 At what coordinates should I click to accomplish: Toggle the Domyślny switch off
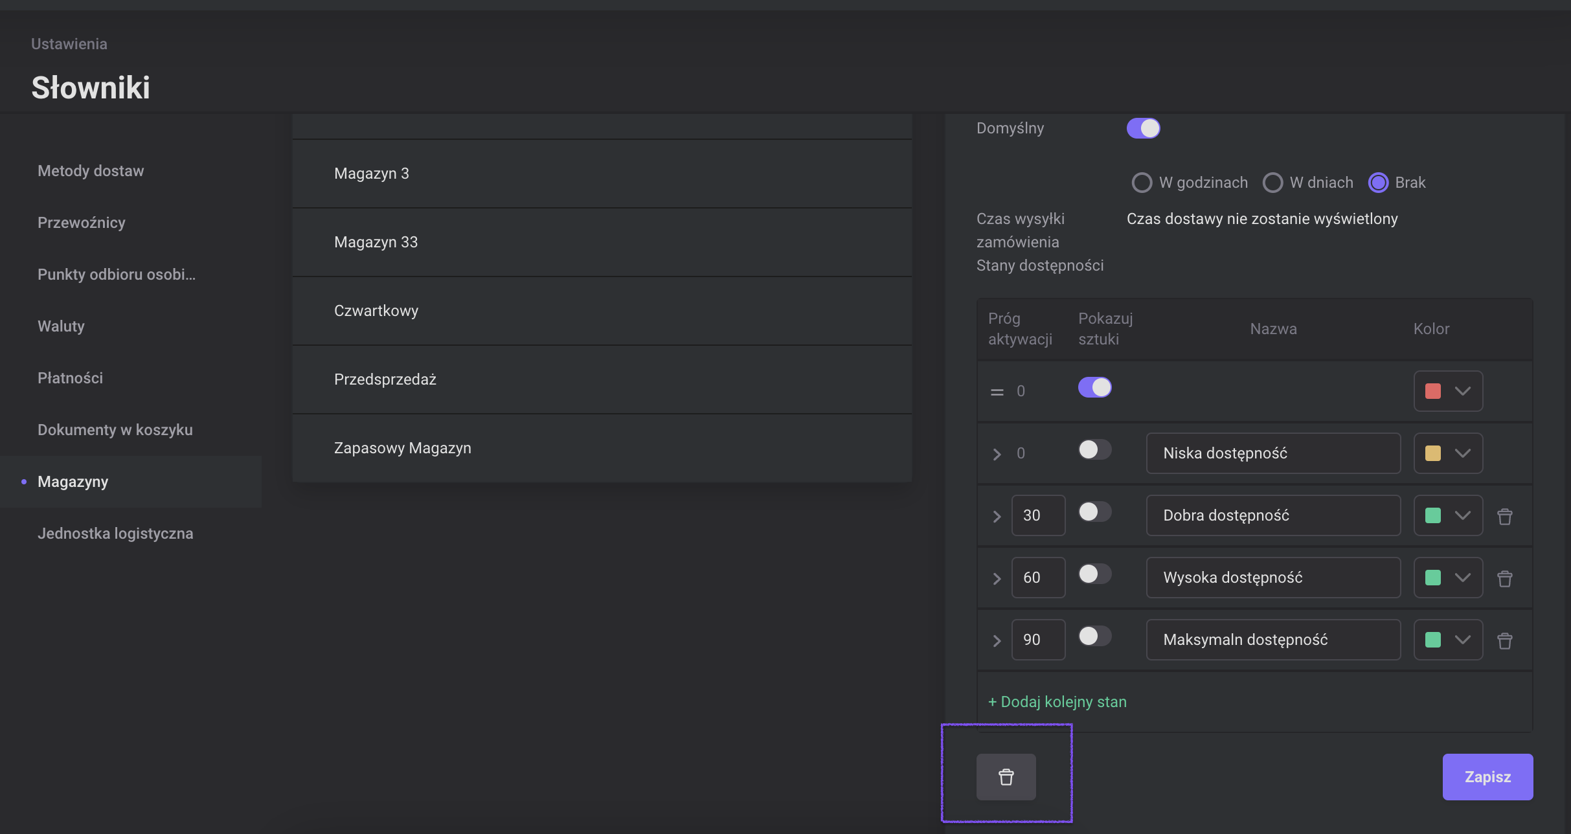click(x=1143, y=128)
